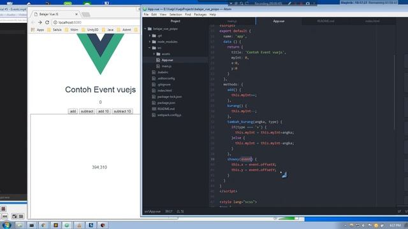The image size is (408, 229).
Task: Close the Belajar Vue JS browser tab
Action: [76, 14]
